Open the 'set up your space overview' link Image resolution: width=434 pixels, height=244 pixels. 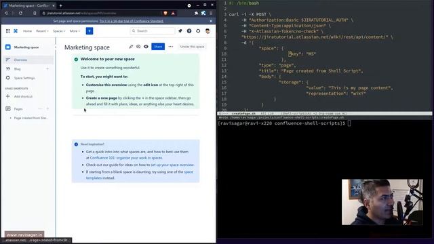tap(172, 165)
